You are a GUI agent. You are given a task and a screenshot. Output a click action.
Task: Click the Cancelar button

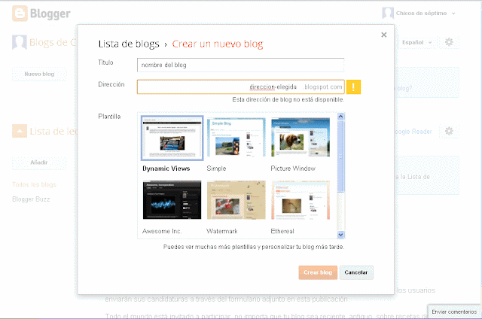(x=356, y=272)
